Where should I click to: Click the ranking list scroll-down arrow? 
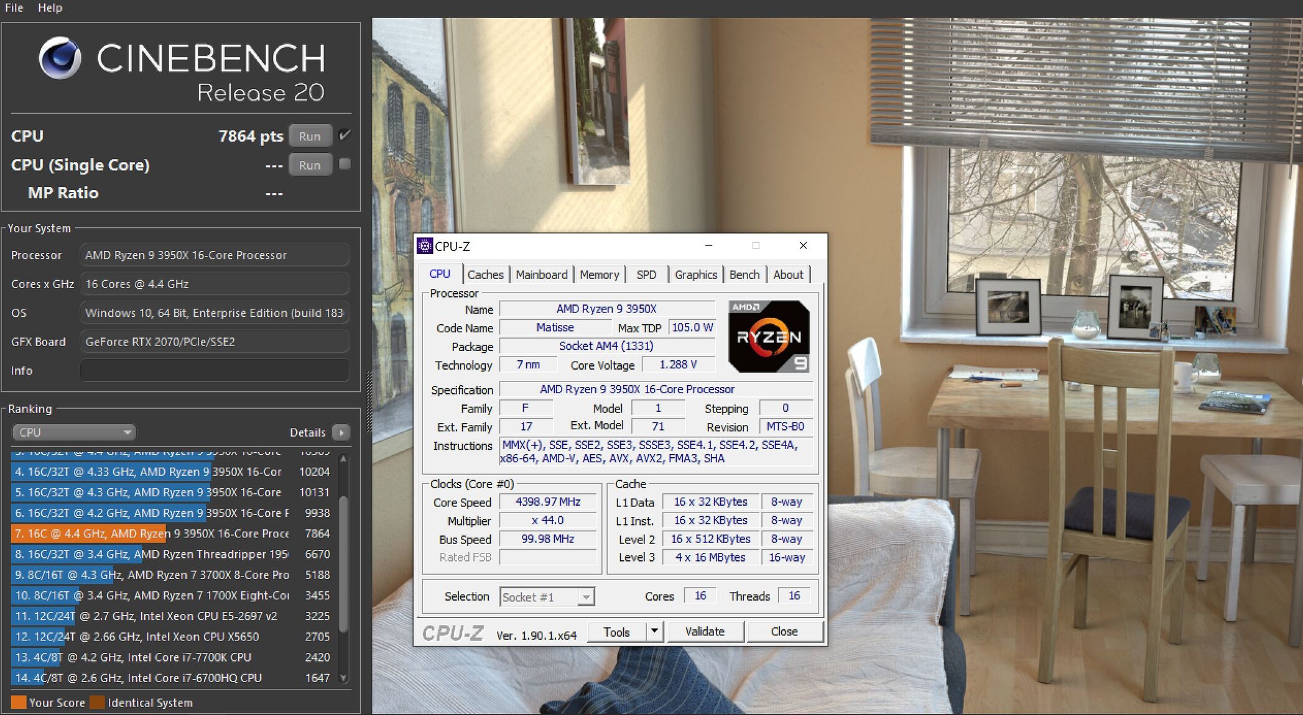click(343, 678)
